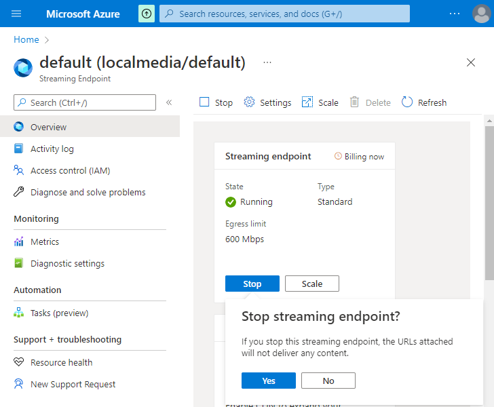494x407 pixels.
Task: Click the page scrollbar up arrow
Action: 489,121
